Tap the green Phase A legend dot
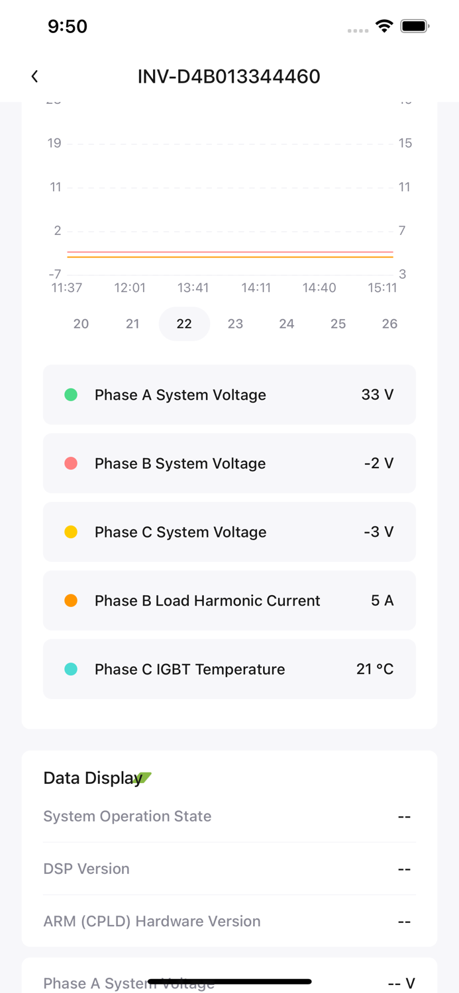Image resolution: width=459 pixels, height=993 pixels. [x=72, y=395]
